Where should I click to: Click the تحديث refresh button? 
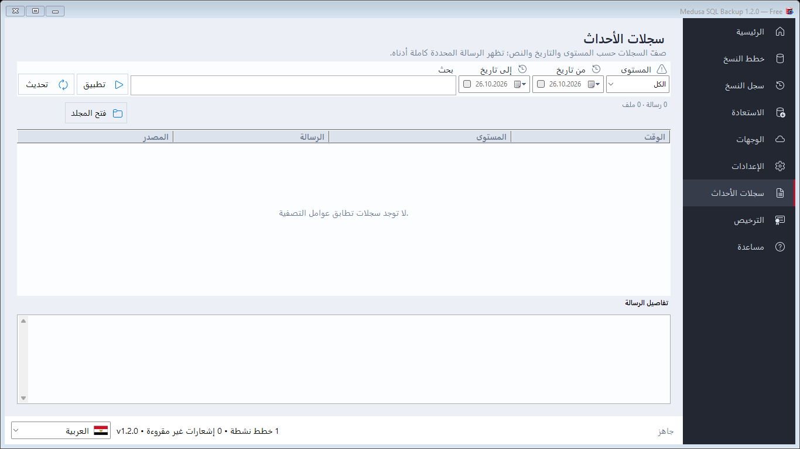coord(46,84)
